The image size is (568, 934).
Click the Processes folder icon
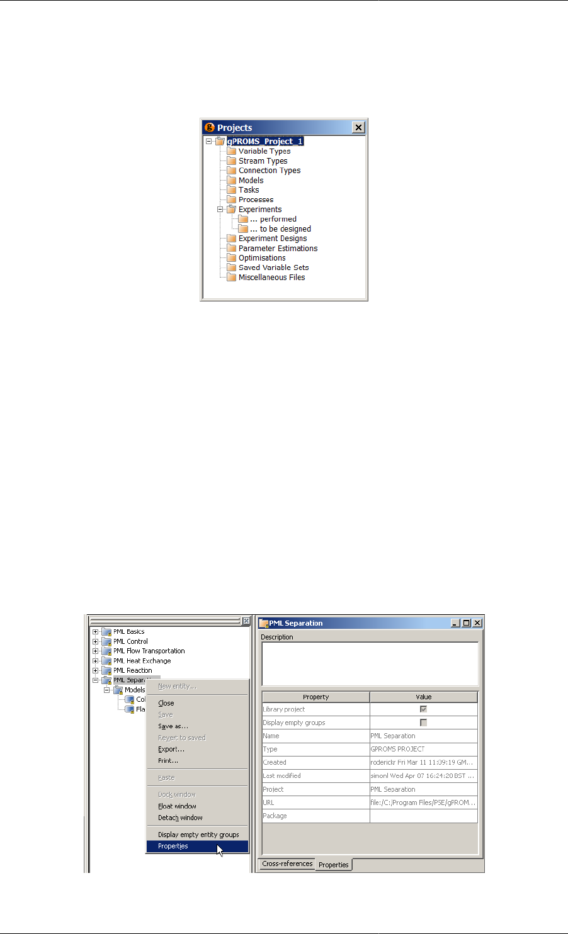[232, 200]
